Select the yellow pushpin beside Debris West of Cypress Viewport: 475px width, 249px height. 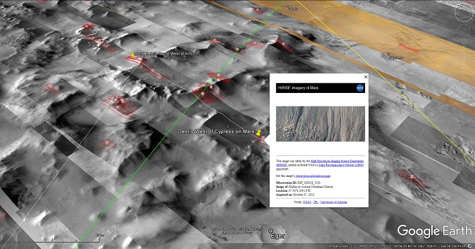pyautogui.click(x=258, y=132)
